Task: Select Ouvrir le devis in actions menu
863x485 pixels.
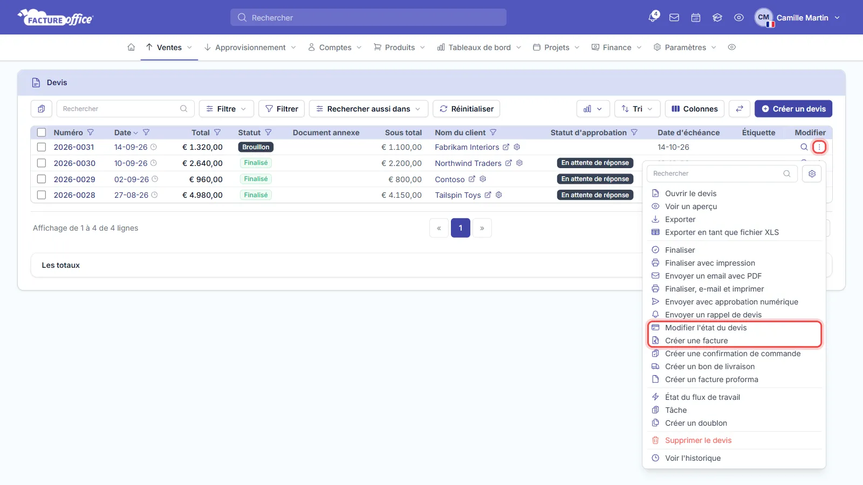Action: 691,193
